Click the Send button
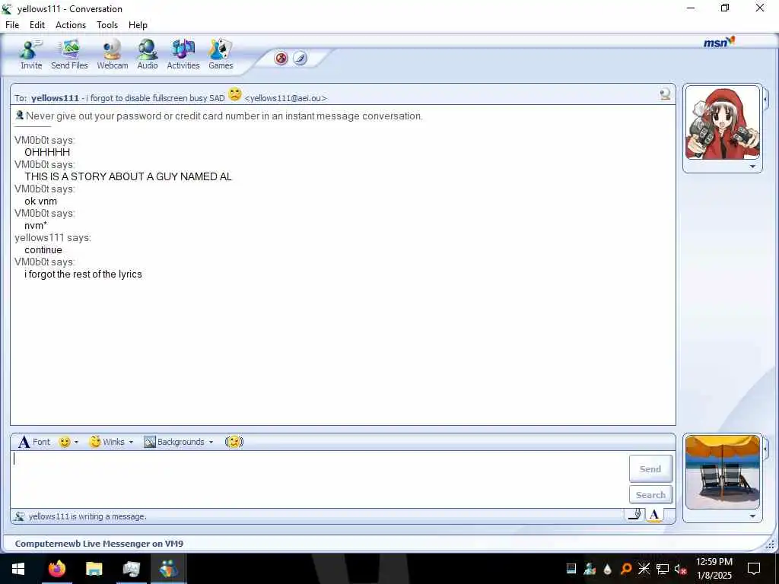Screen dimensions: 779x584 pyautogui.click(x=650, y=468)
